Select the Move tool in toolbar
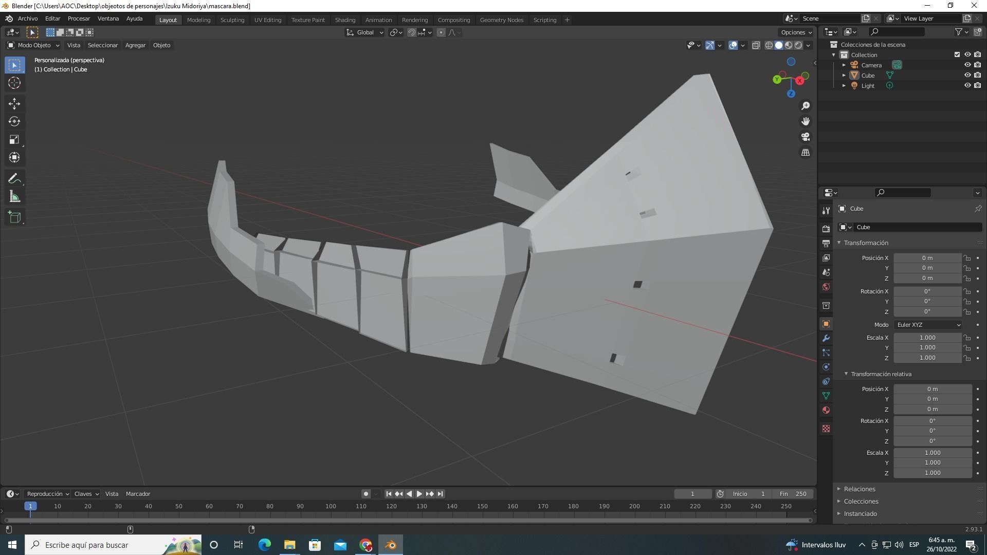This screenshot has width=987, height=555. (x=14, y=104)
